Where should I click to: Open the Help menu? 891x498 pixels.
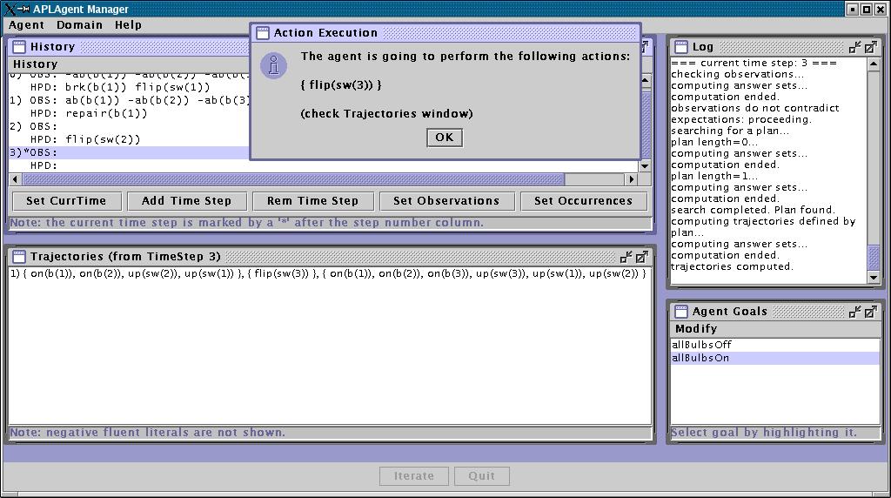(x=128, y=25)
